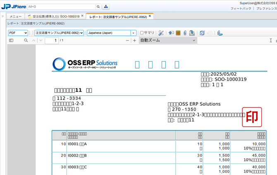
Task: Toggle the PDF viewer sidebar
Action: pyautogui.click(x=11, y=40)
